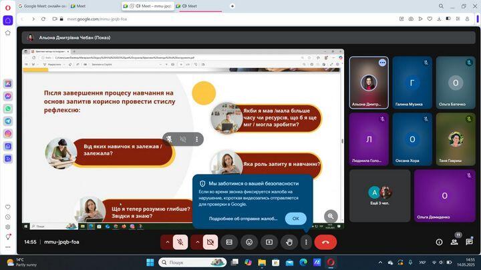Screen dimensions: 481x270
Task: Open Microsoft Edge from taskbar
Action: (303, 263)
